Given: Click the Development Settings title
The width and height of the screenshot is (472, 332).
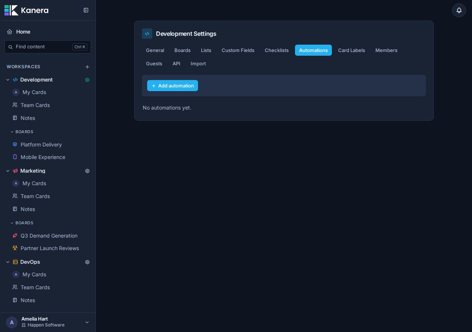Looking at the screenshot, I should pos(186,34).
